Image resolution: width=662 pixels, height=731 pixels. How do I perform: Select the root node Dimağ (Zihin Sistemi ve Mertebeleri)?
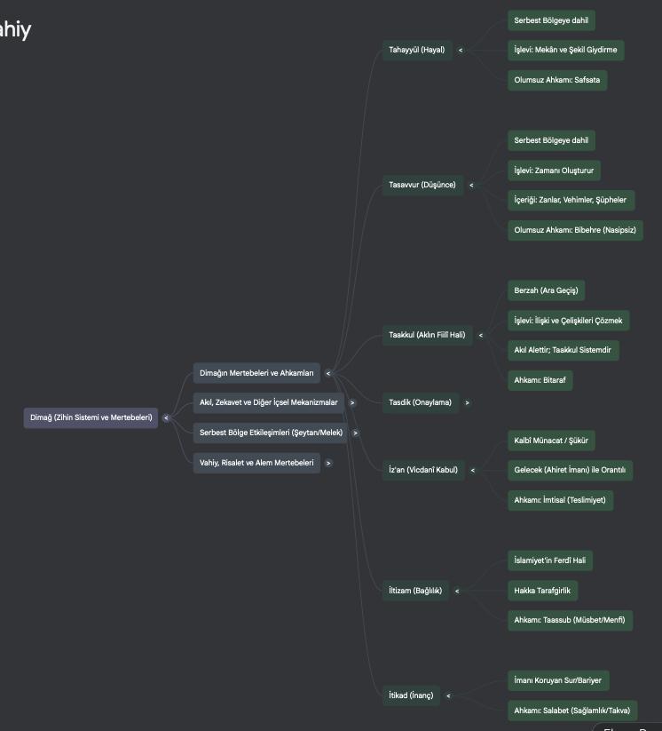tap(91, 417)
